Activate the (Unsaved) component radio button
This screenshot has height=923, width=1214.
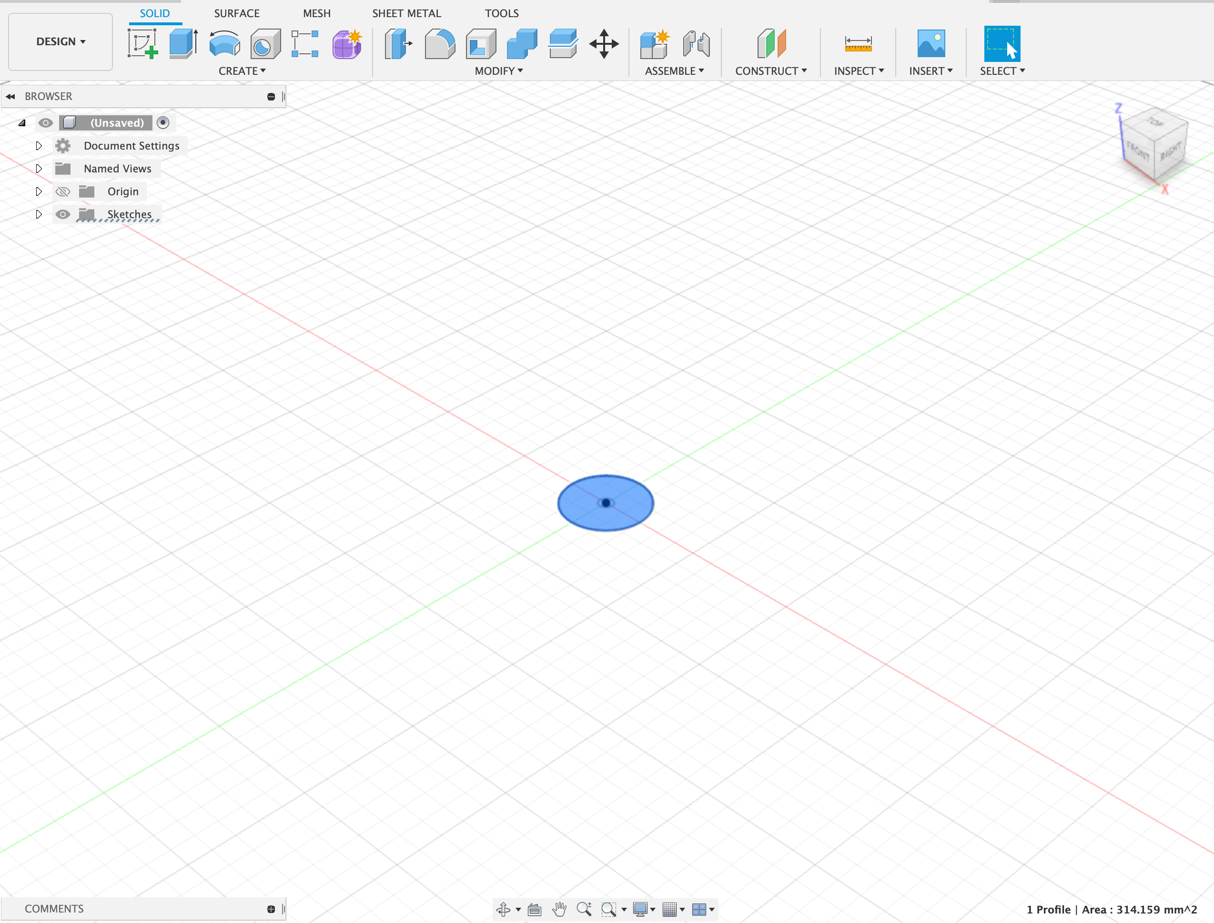click(x=162, y=122)
